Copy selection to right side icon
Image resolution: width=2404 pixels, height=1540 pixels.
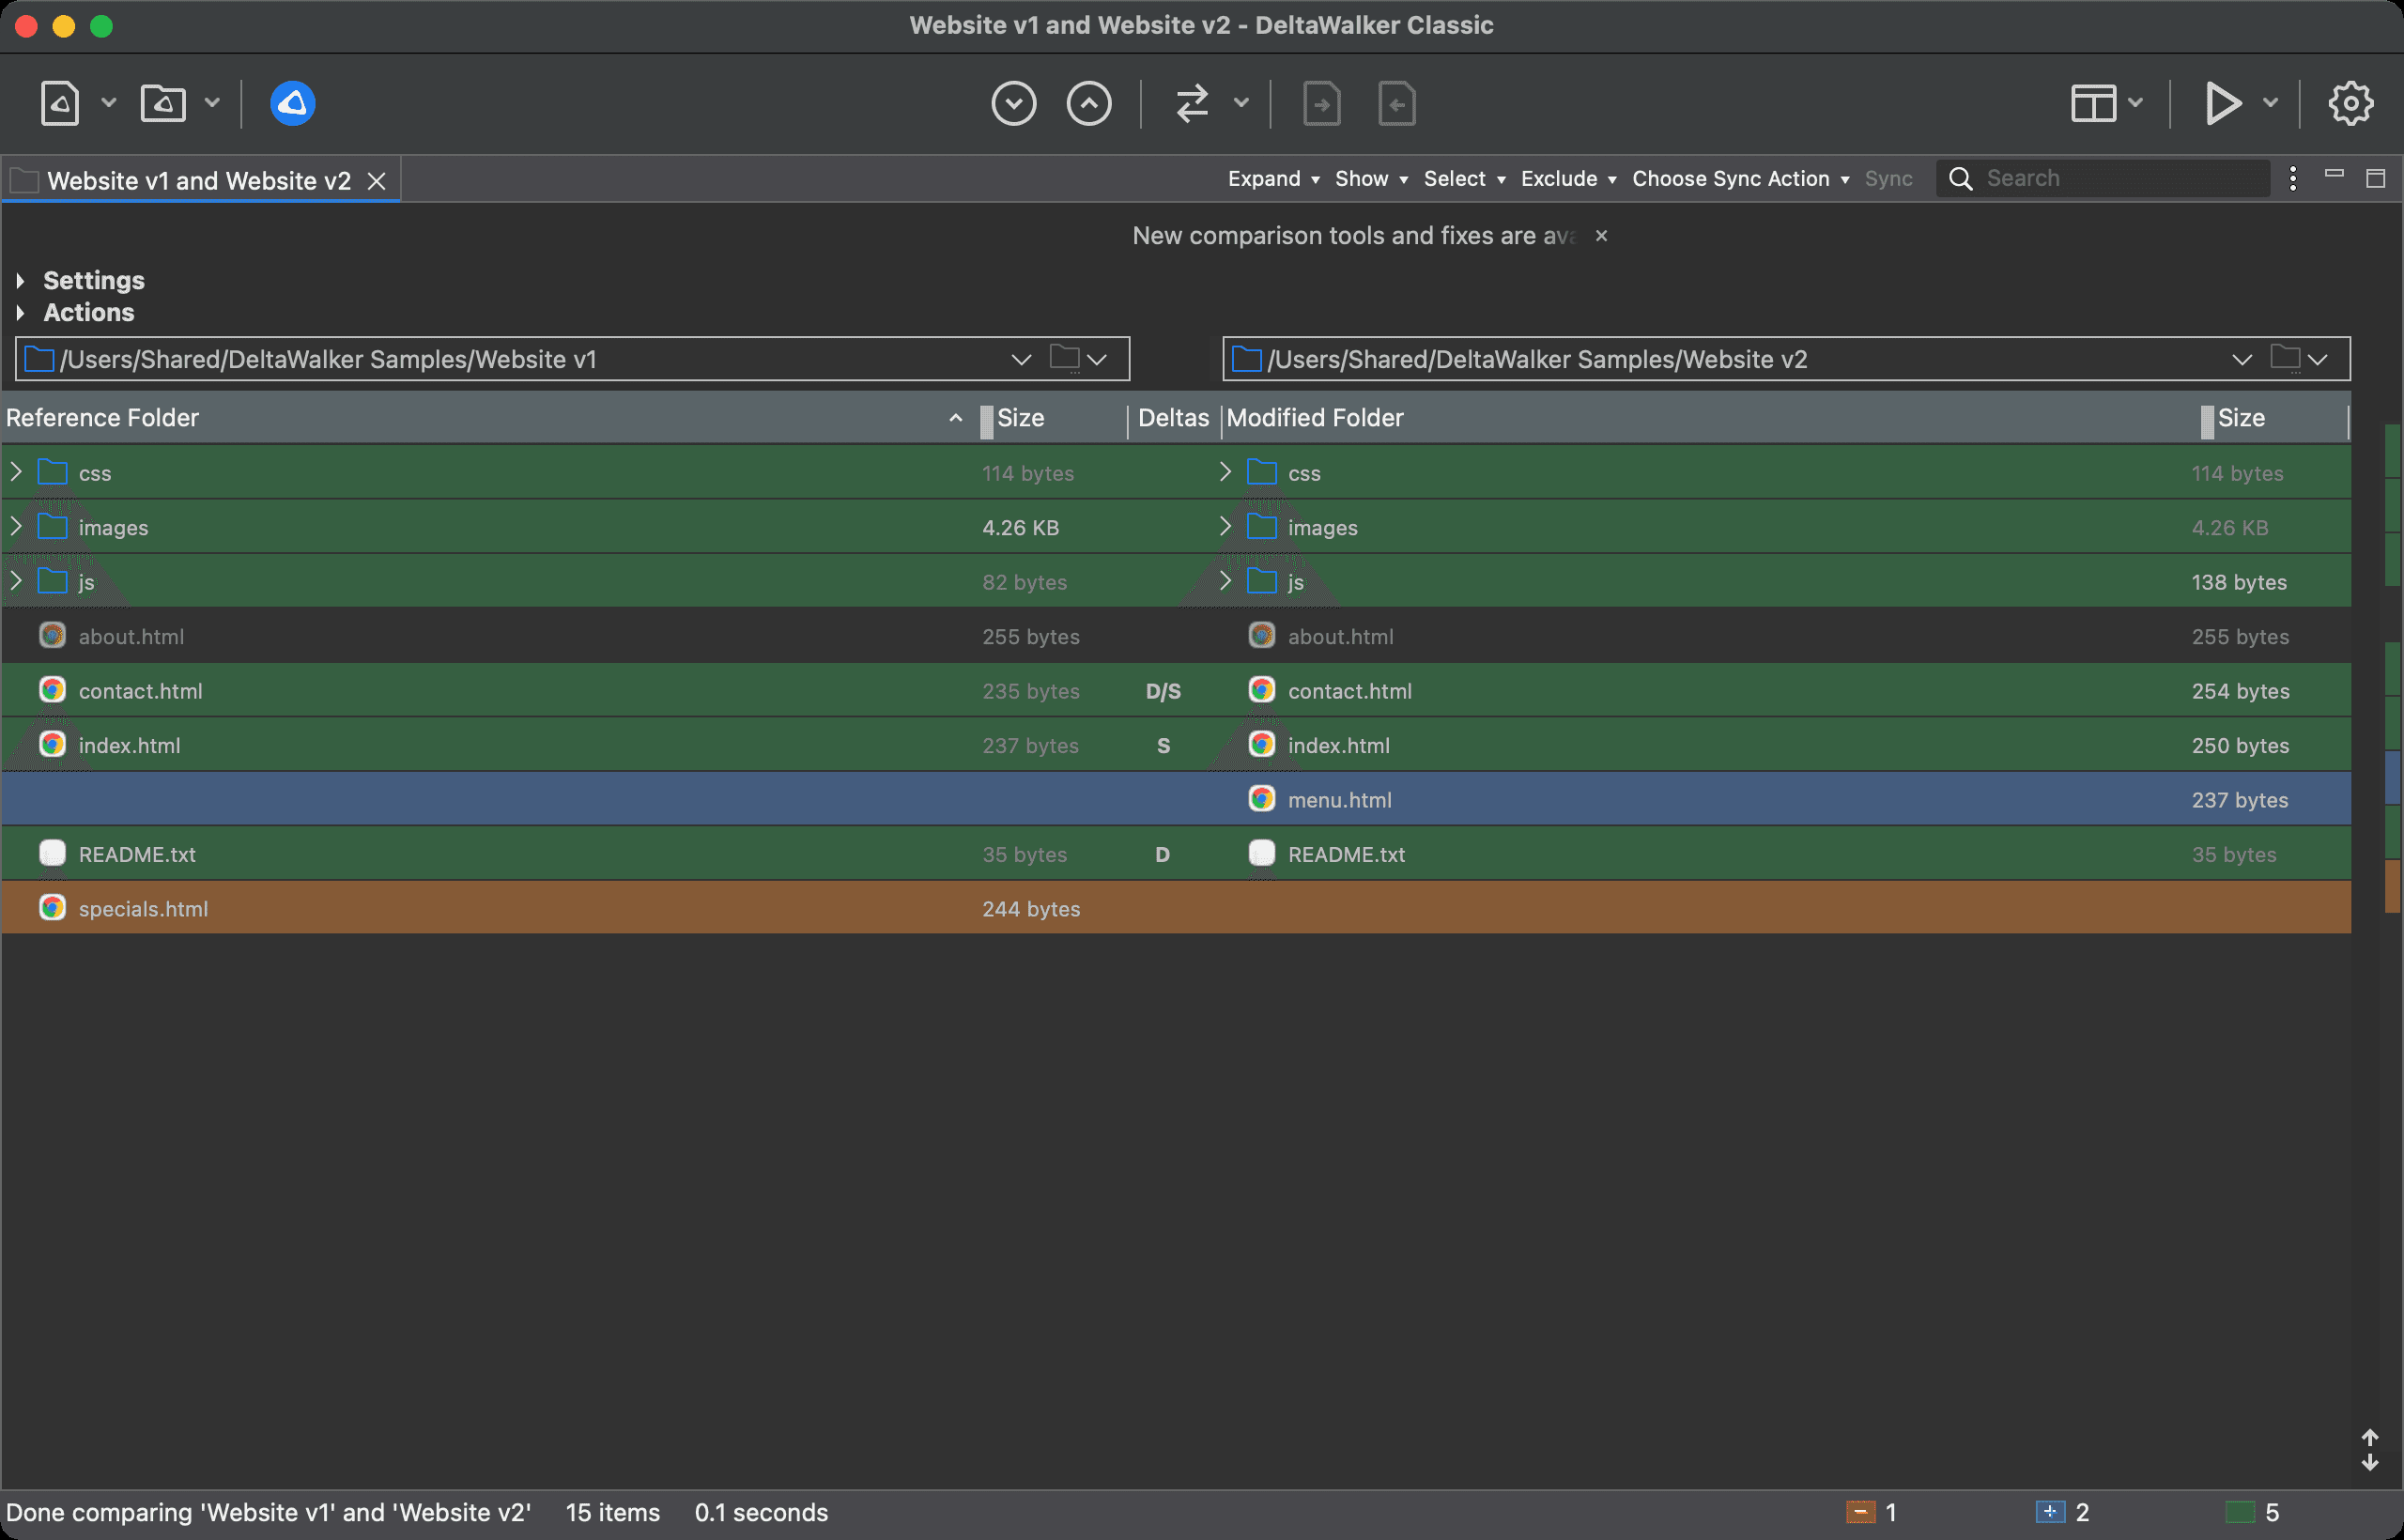tap(1322, 103)
